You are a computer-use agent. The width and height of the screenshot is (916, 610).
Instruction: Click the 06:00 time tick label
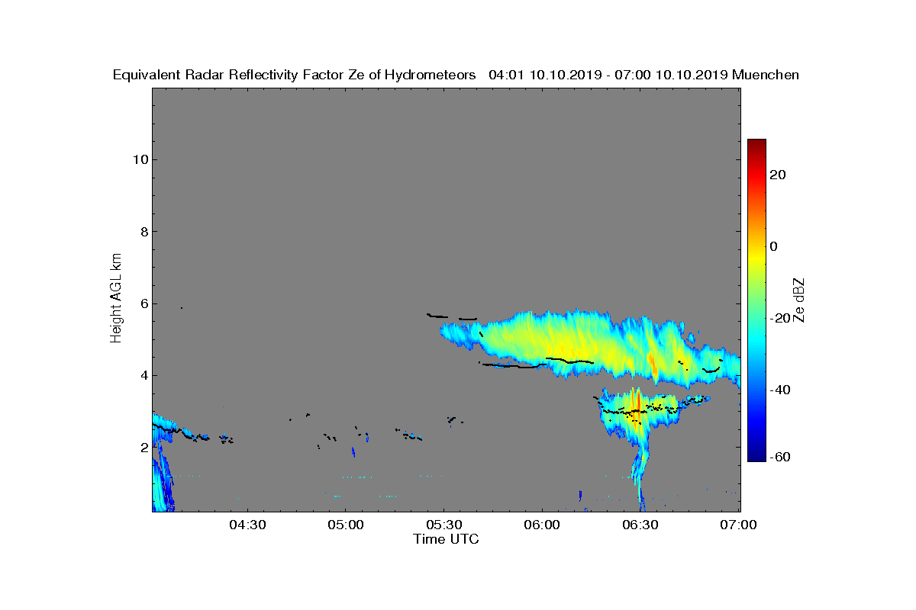542,525
